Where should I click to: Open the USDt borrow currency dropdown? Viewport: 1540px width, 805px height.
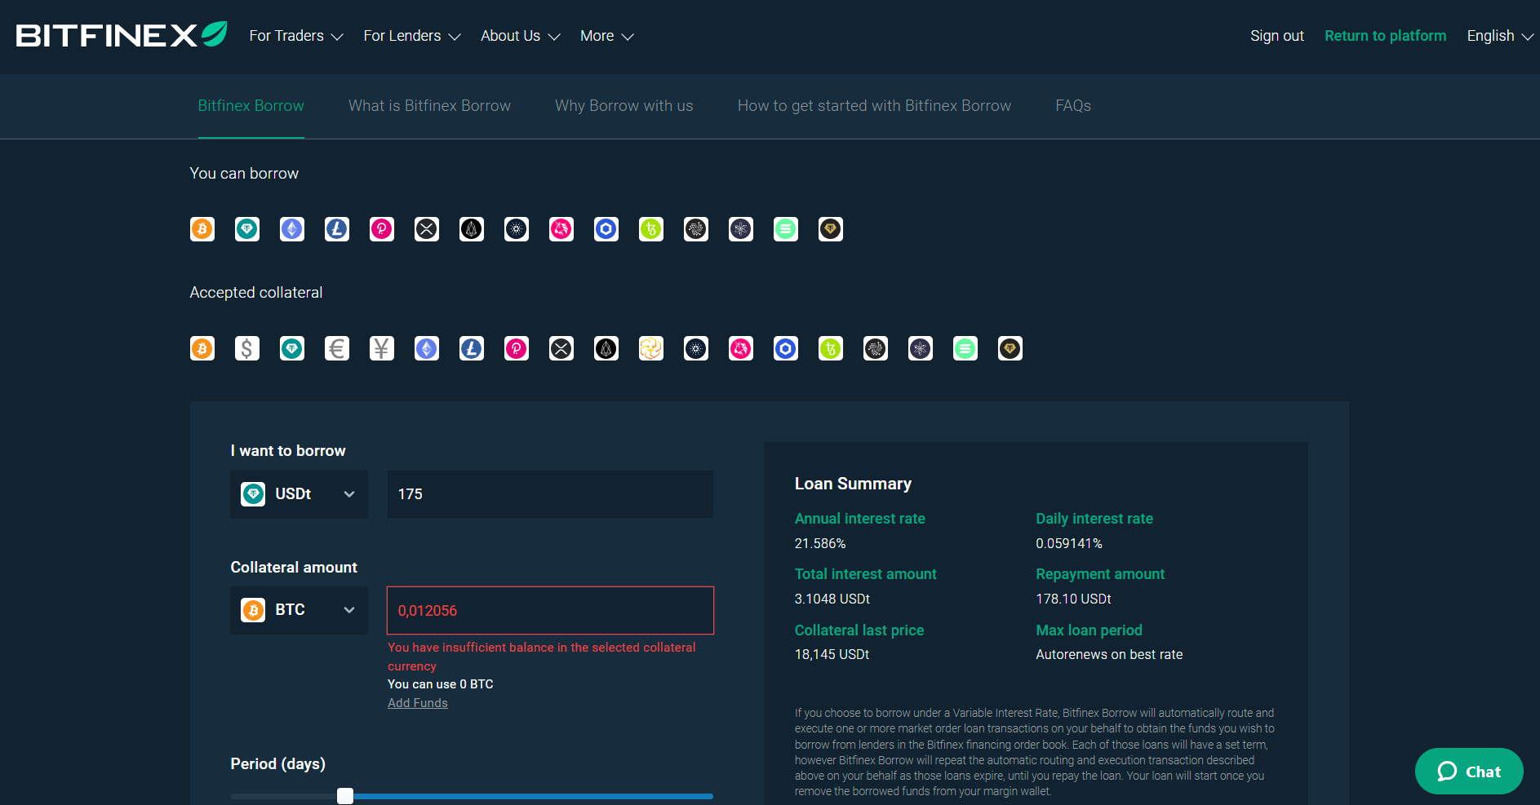[299, 494]
